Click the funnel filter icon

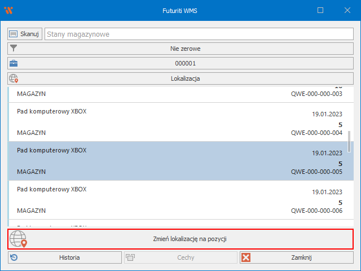point(14,49)
